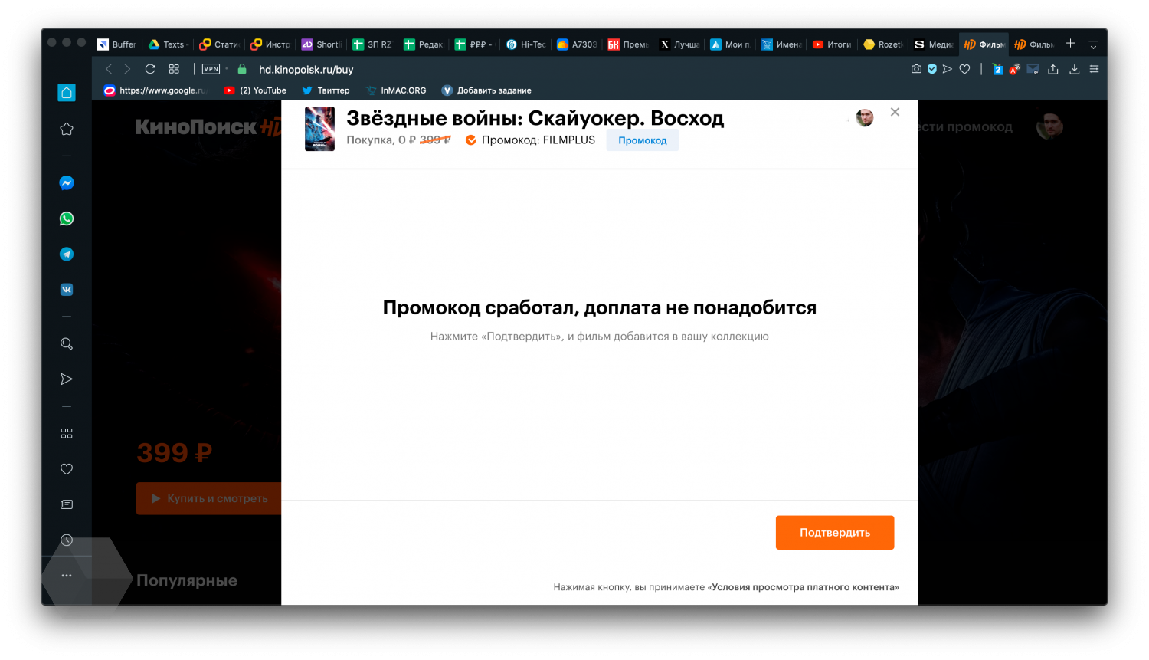This screenshot has height=660, width=1149.
Task: Open Telegram in the sidebar
Action: [x=67, y=254]
